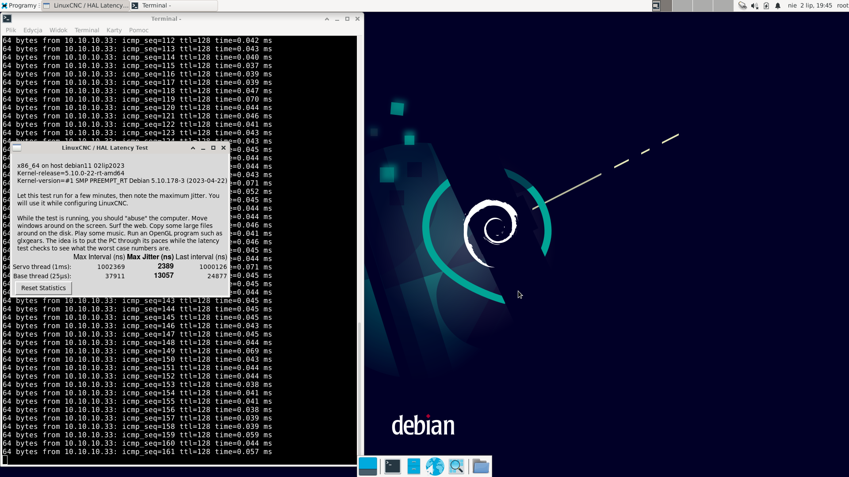
Task: Click terminal line with icmp_seq=161
Action: [x=137, y=452]
